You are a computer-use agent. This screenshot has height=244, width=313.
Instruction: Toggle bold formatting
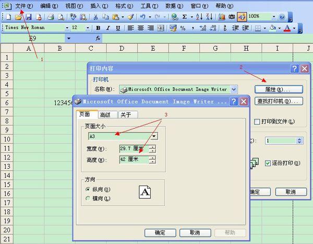(x=98, y=28)
